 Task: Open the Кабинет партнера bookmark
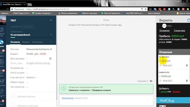pos(89,13)
